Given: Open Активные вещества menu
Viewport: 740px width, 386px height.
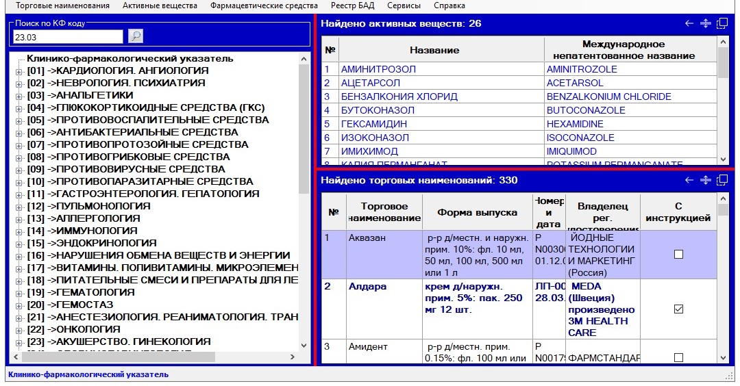Looking at the screenshot, I should coord(160,5).
